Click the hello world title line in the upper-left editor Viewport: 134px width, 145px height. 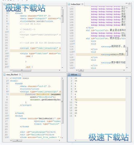pyautogui.click(x=37, y=21)
